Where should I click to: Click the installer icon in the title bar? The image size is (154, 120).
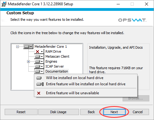coord(4,4)
